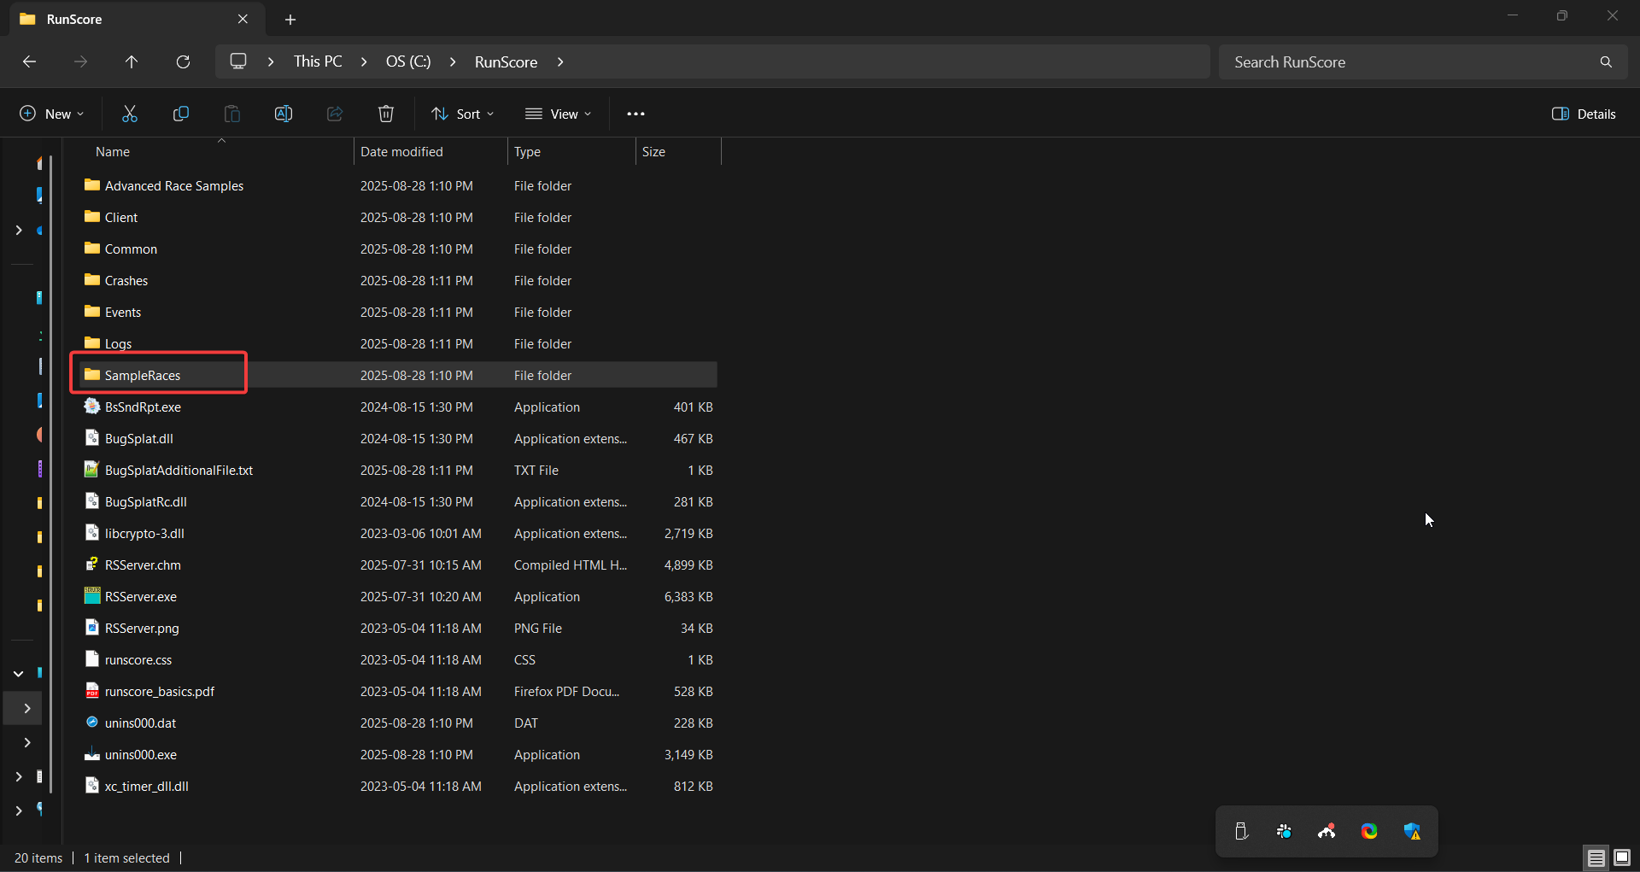Expand the chevron after OS (C:) in address bar
This screenshot has width=1640, height=872.
click(x=453, y=61)
